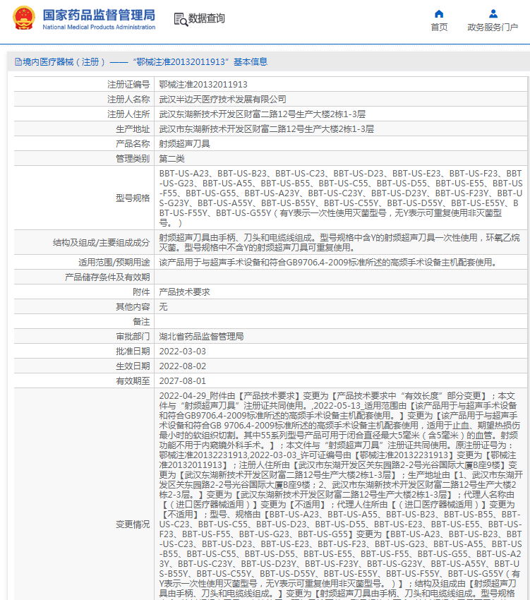Click the 结构及组成 description cell
The height and width of the screenshot is (600, 530).
coord(339,243)
